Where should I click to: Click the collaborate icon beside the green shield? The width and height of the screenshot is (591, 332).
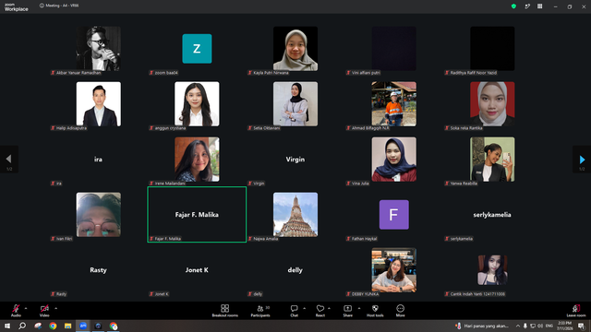(x=527, y=6)
